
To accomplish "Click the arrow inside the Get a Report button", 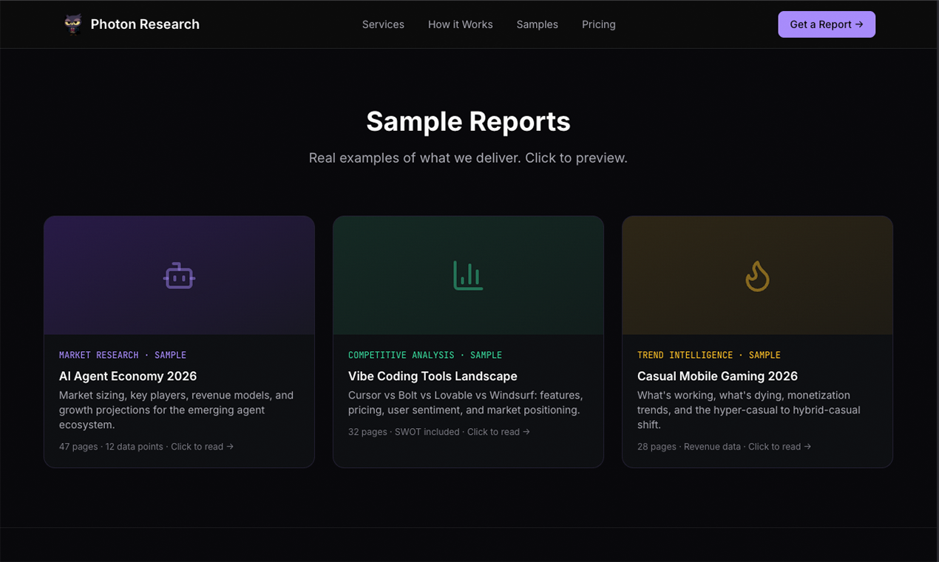I will click(x=859, y=24).
